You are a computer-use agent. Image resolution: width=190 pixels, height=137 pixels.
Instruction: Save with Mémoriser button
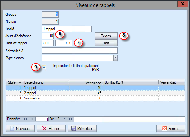pos(82,129)
